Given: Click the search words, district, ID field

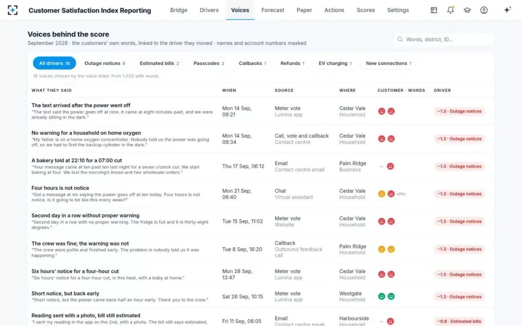Looking at the screenshot, I should click(444, 40).
